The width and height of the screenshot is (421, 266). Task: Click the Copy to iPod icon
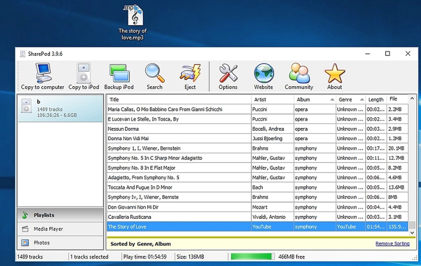click(84, 76)
